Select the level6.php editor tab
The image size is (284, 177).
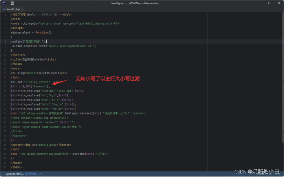pyautogui.click(x=13, y=9)
